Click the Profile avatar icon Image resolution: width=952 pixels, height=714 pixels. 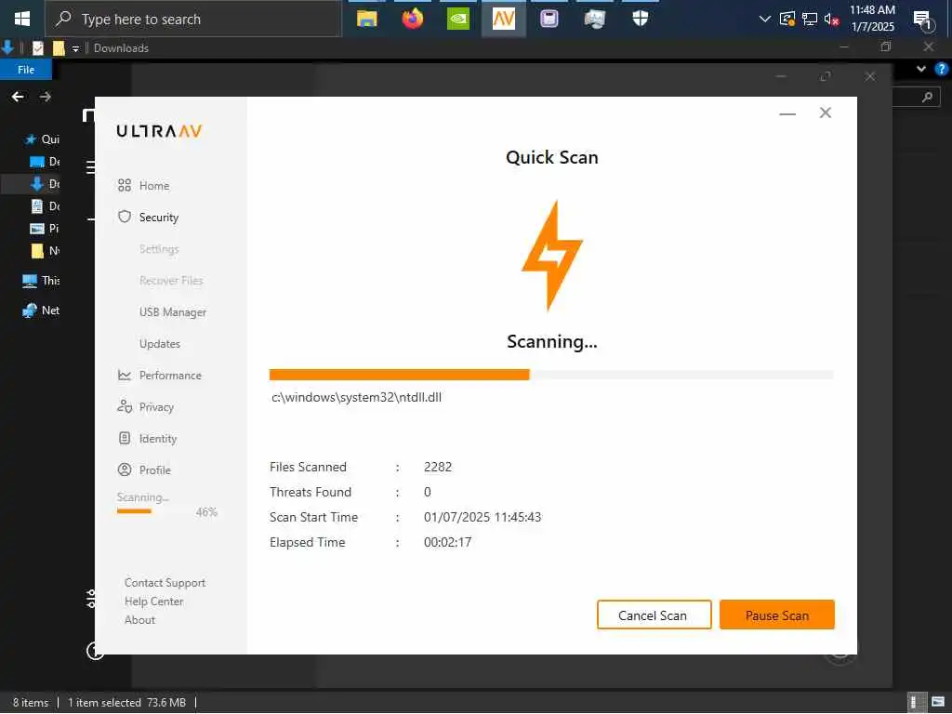tap(125, 469)
